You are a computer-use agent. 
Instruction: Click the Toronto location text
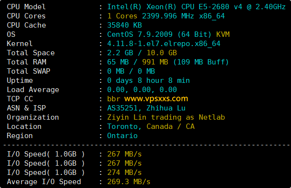click(122, 126)
